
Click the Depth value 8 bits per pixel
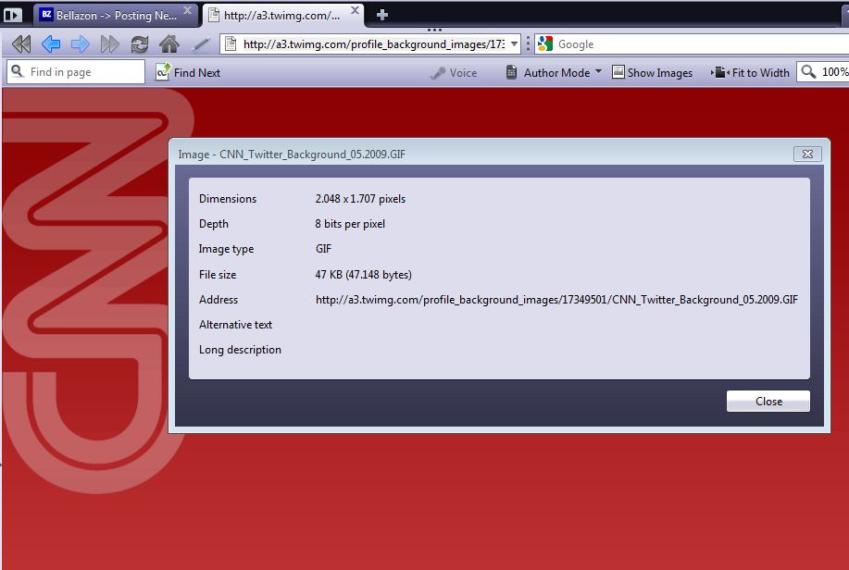point(350,224)
